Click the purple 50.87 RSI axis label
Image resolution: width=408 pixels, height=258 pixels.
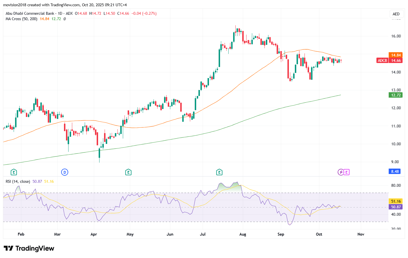[395, 207]
